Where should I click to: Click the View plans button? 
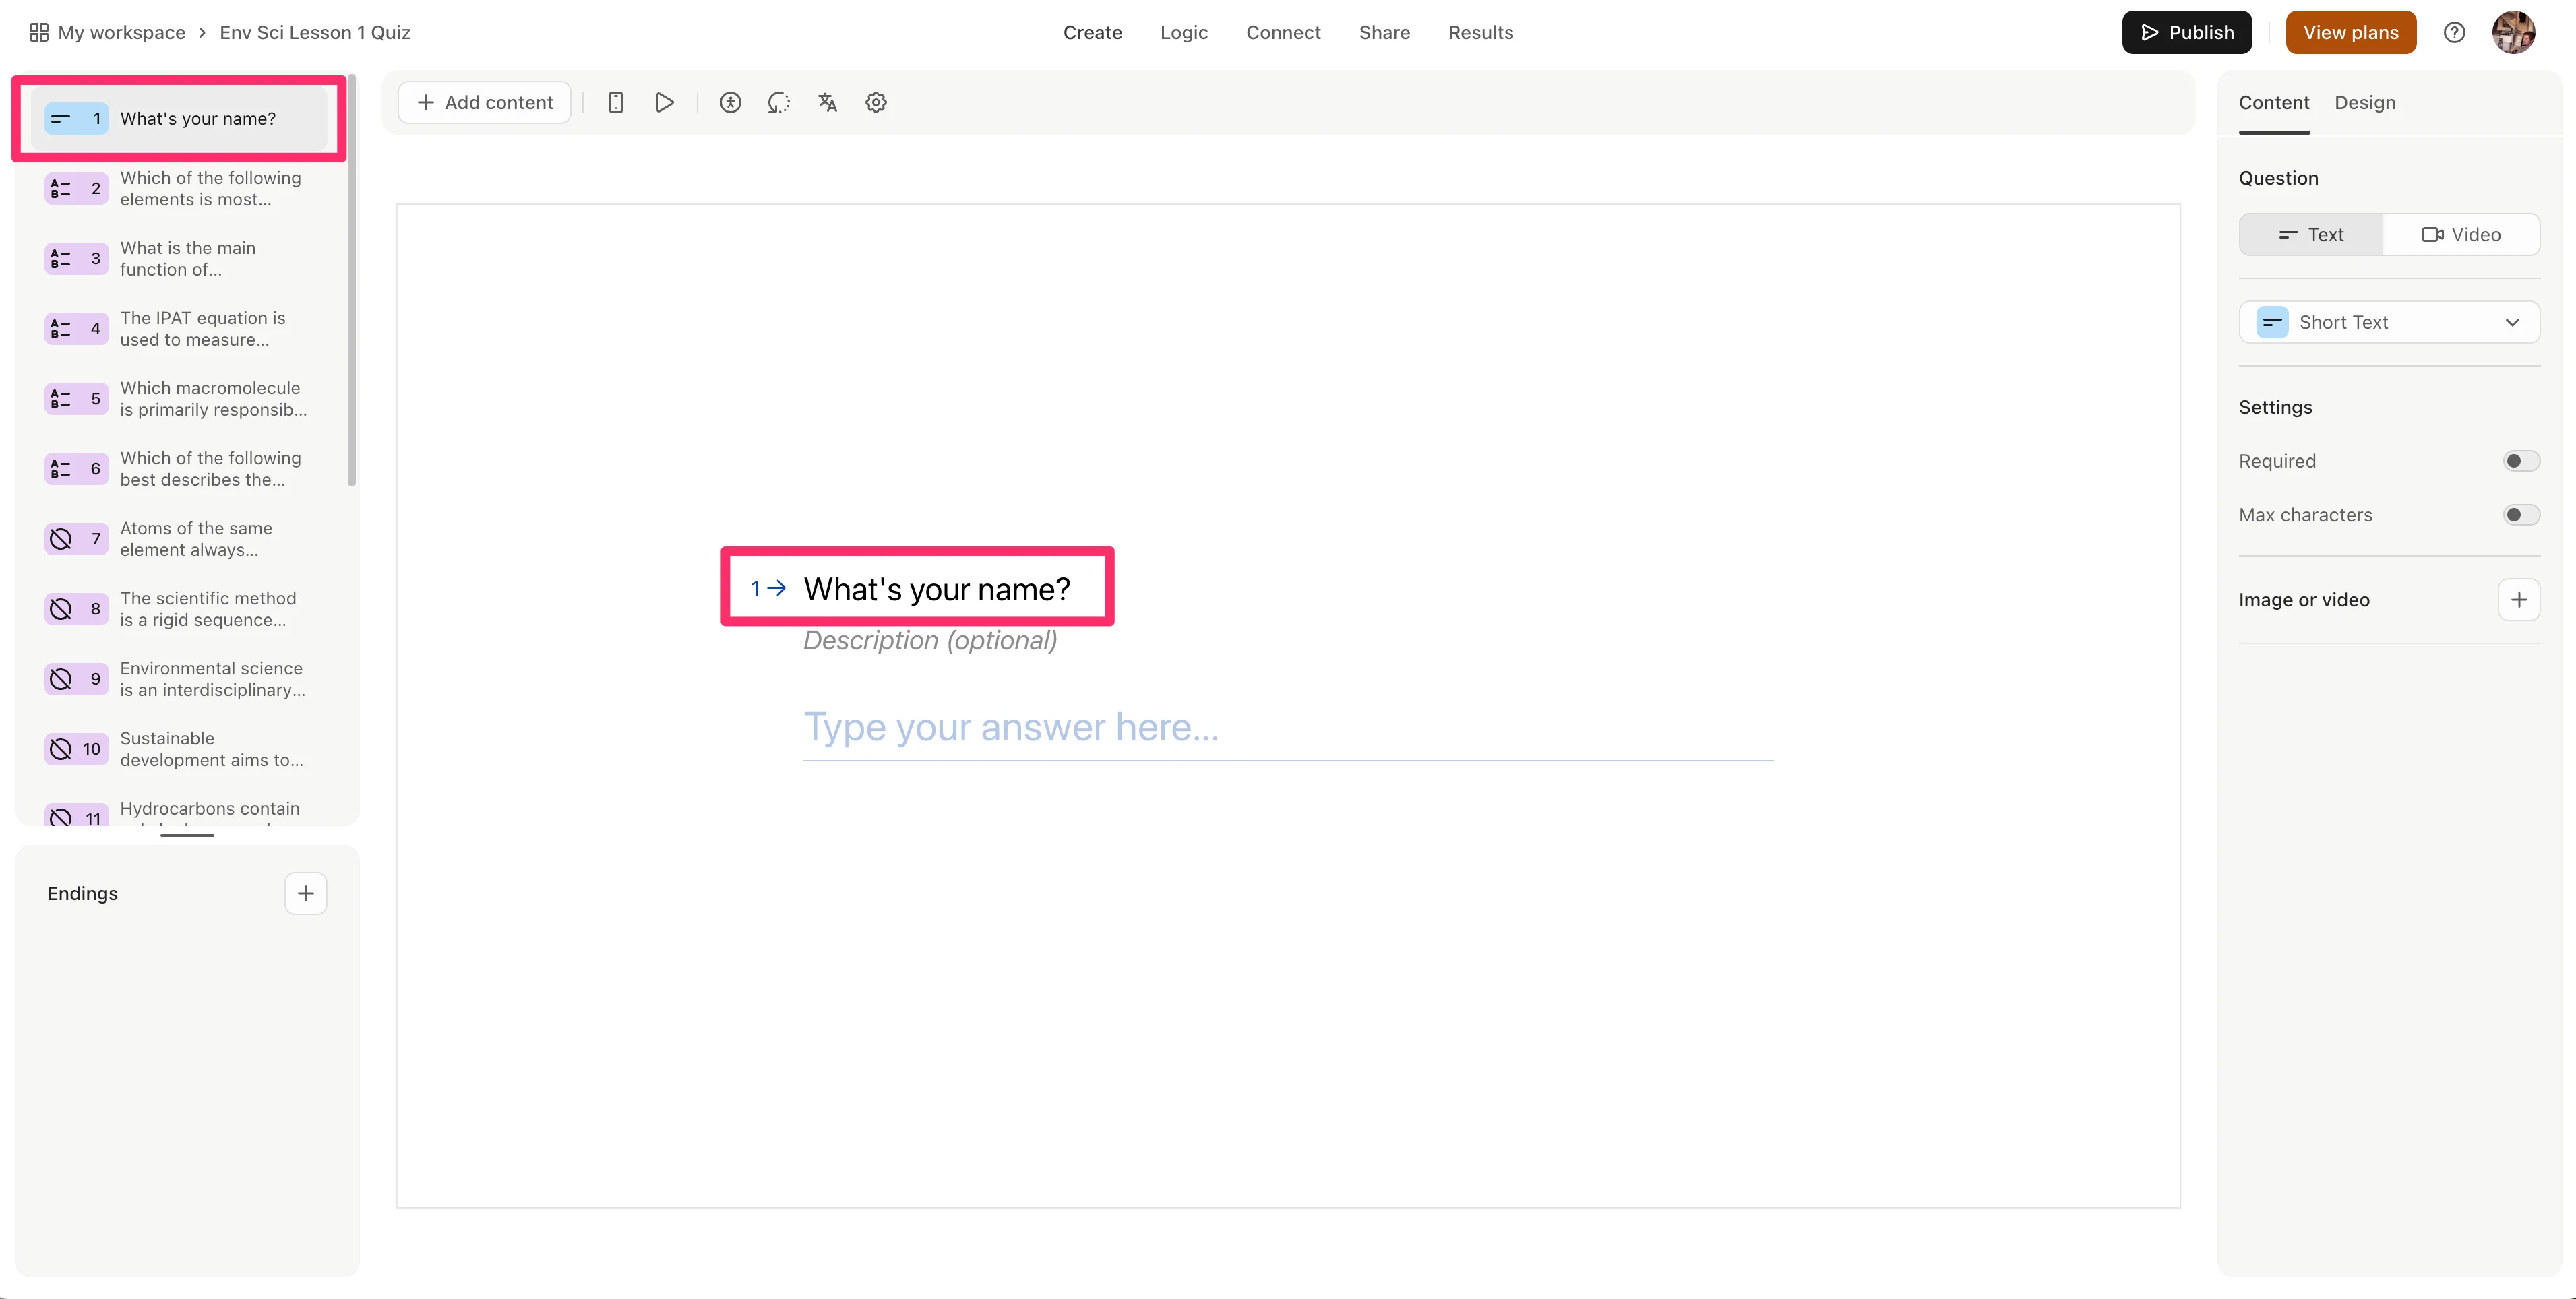tap(2350, 32)
